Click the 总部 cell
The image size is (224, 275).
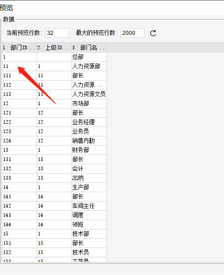coord(89,57)
